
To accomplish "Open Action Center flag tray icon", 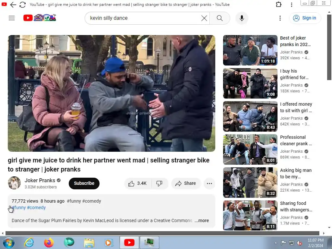I will pyautogui.click(x=283, y=243).
